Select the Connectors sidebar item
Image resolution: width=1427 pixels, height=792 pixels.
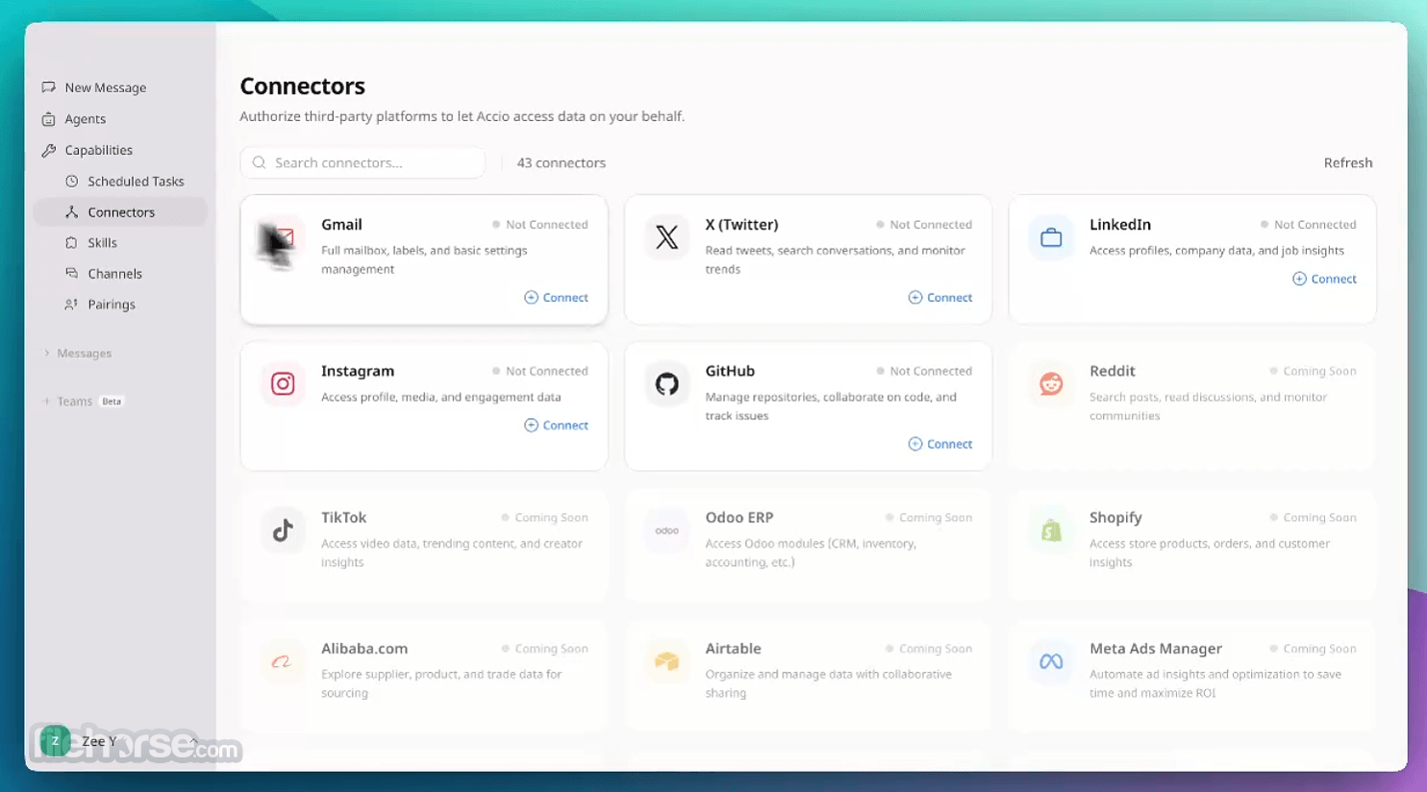(120, 212)
